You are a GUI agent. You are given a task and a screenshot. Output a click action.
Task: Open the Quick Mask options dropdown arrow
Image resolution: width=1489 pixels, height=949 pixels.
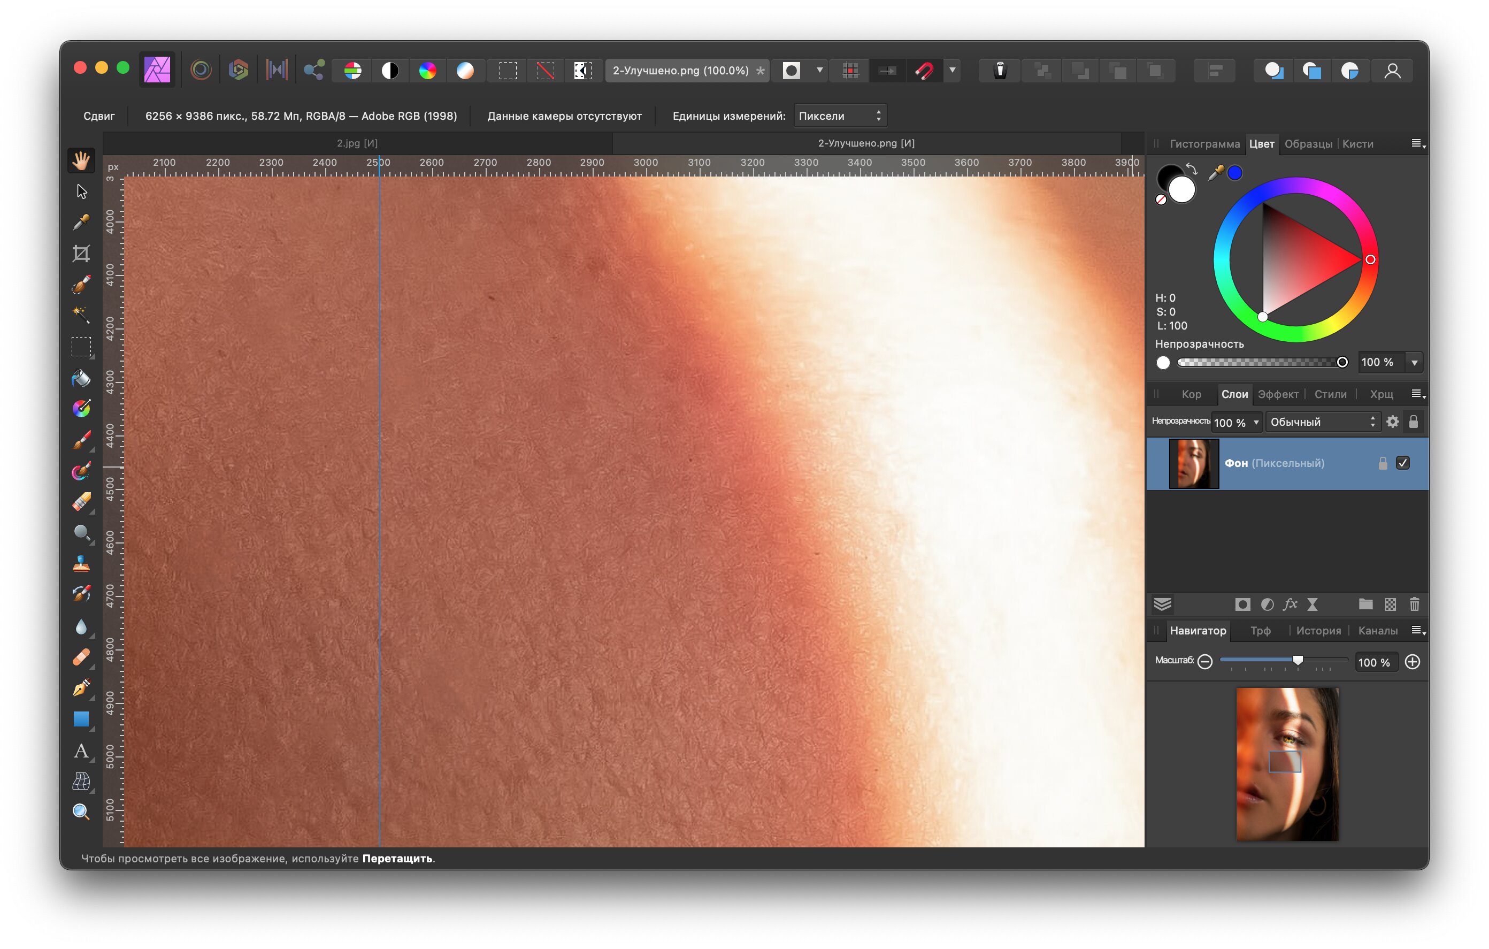click(x=820, y=70)
